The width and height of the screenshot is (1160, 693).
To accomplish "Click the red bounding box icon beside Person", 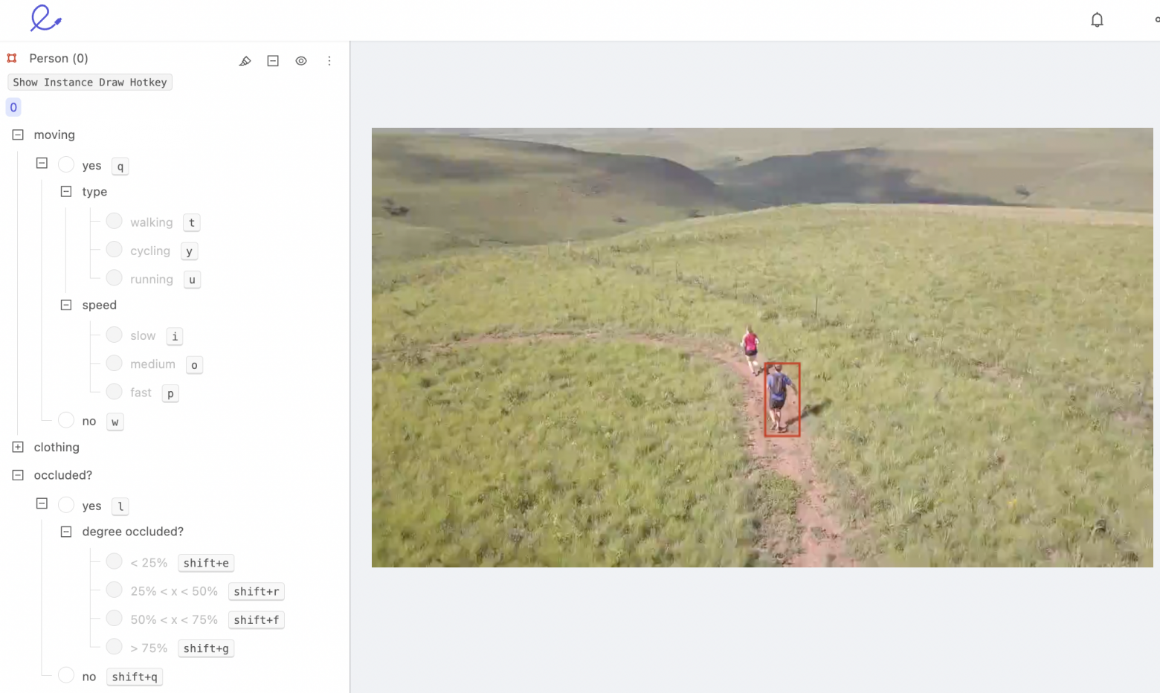I will [12, 58].
